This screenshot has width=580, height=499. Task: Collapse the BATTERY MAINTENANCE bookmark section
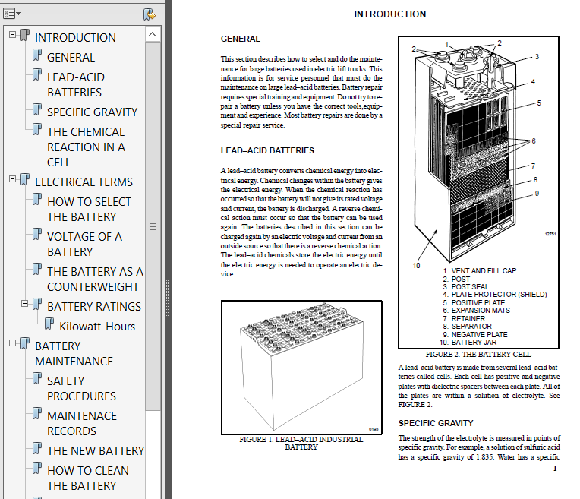pos(13,343)
